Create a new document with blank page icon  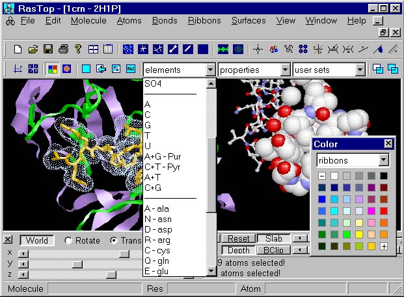[18, 49]
